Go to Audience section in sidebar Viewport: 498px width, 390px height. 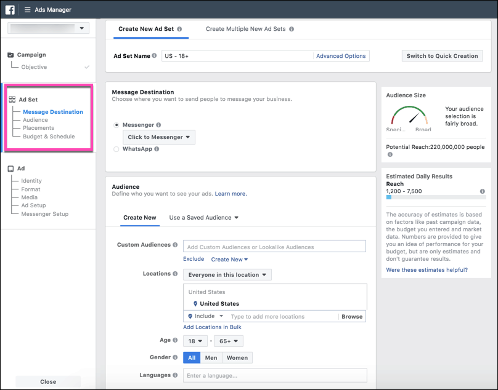(x=36, y=120)
